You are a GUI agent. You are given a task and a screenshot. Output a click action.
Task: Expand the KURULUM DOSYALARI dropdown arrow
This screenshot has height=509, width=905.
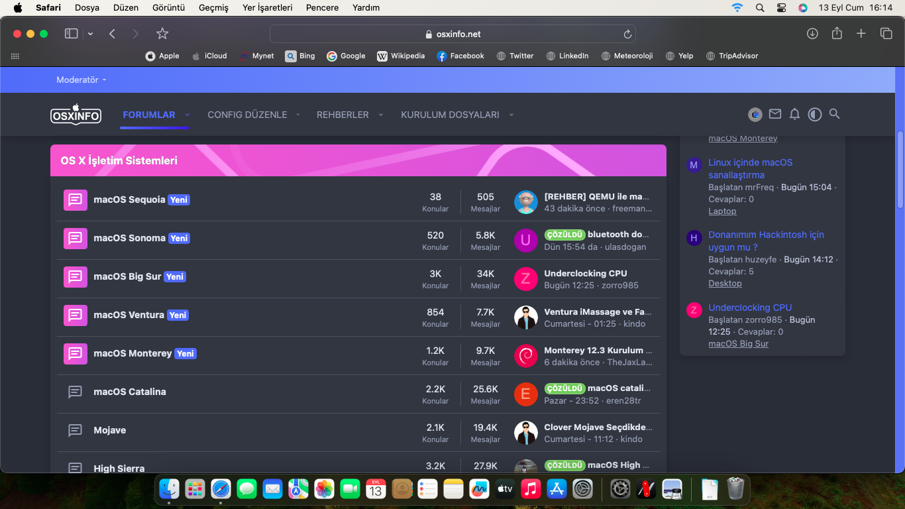pyautogui.click(x=511, y=115)
